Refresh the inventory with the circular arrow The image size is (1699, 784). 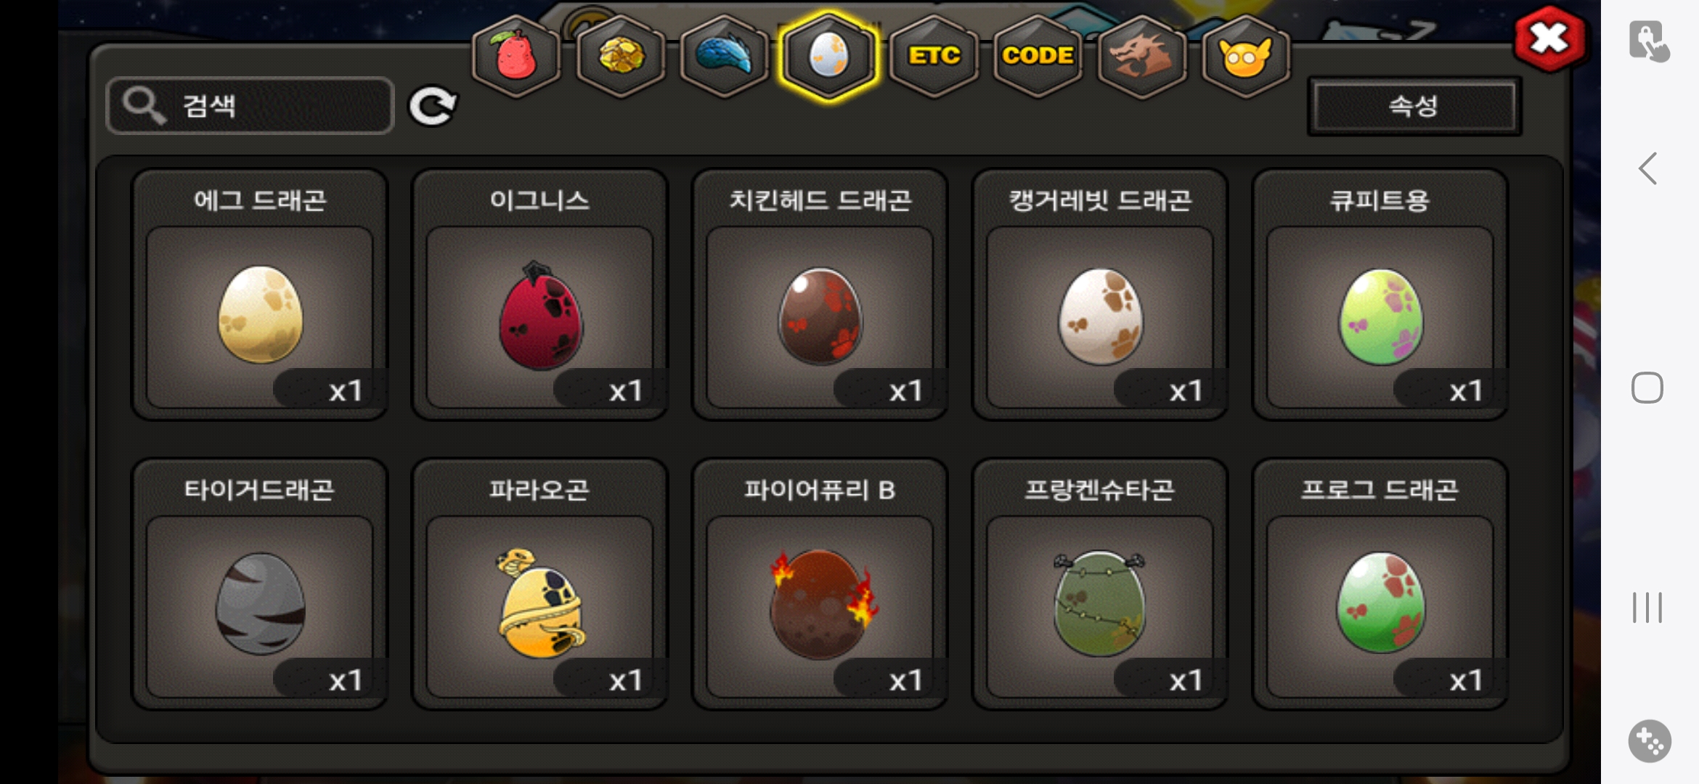click(x=433, y=107)
